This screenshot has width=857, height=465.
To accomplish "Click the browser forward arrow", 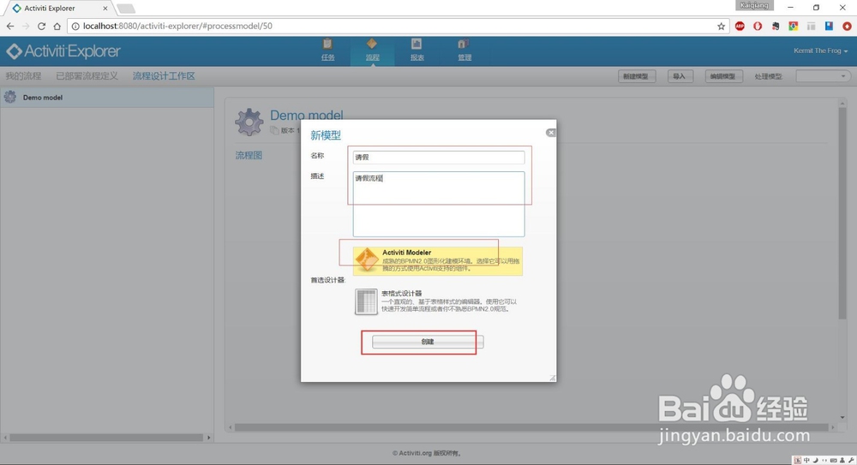I will pyautogui.click(x=26, y=26).
